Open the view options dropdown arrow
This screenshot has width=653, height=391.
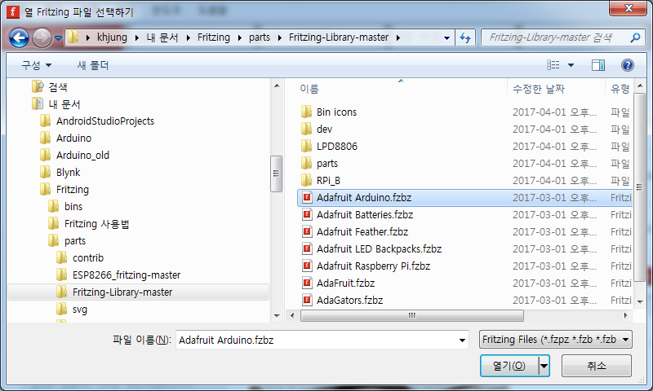click(x=571, y=65)
